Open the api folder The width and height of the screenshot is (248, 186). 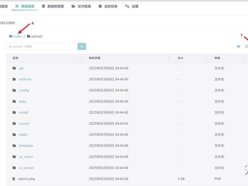pyautogui.click(x=21, y=68)
